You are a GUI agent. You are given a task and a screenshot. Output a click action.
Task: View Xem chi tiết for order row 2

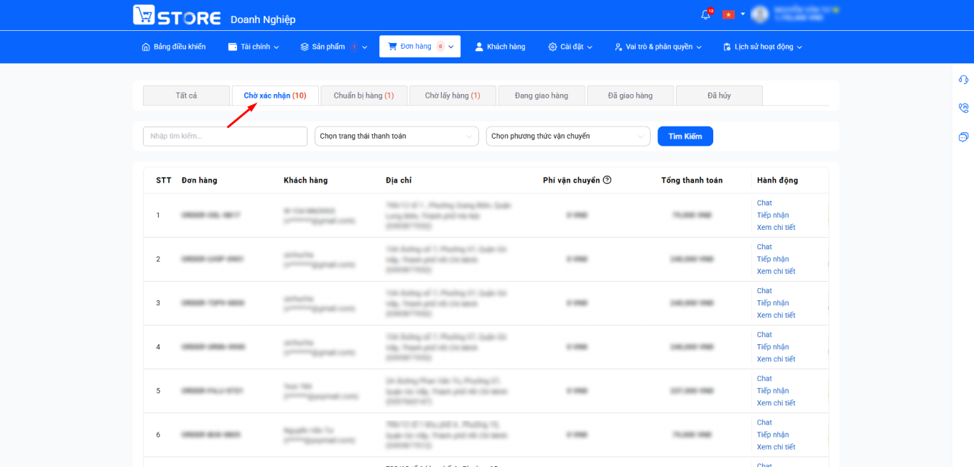point(776,272)
